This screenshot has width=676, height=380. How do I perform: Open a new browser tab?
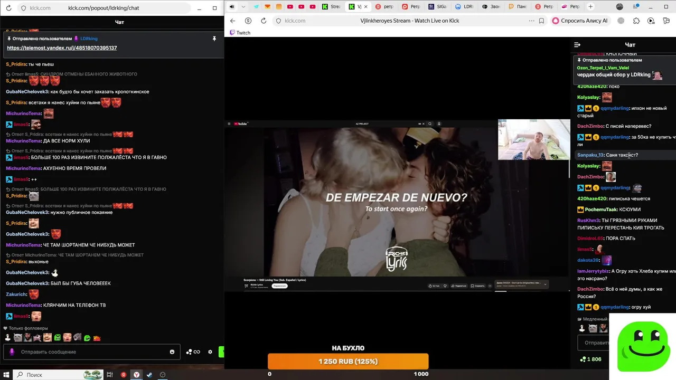tap(590, 7)
